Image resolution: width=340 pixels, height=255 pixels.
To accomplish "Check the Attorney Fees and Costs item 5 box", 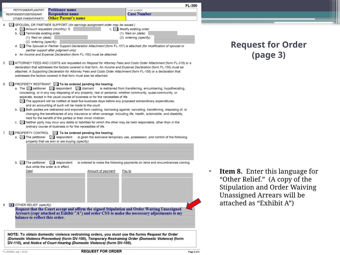I will point(12,63).
